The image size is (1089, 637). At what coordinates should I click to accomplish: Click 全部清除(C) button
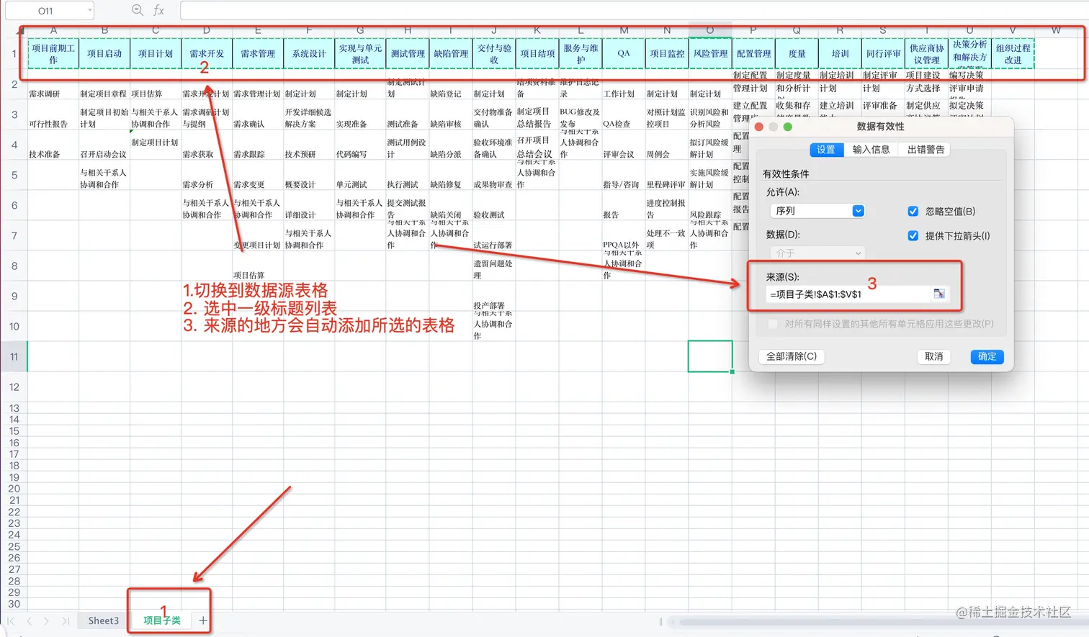[x=792, y=356]
